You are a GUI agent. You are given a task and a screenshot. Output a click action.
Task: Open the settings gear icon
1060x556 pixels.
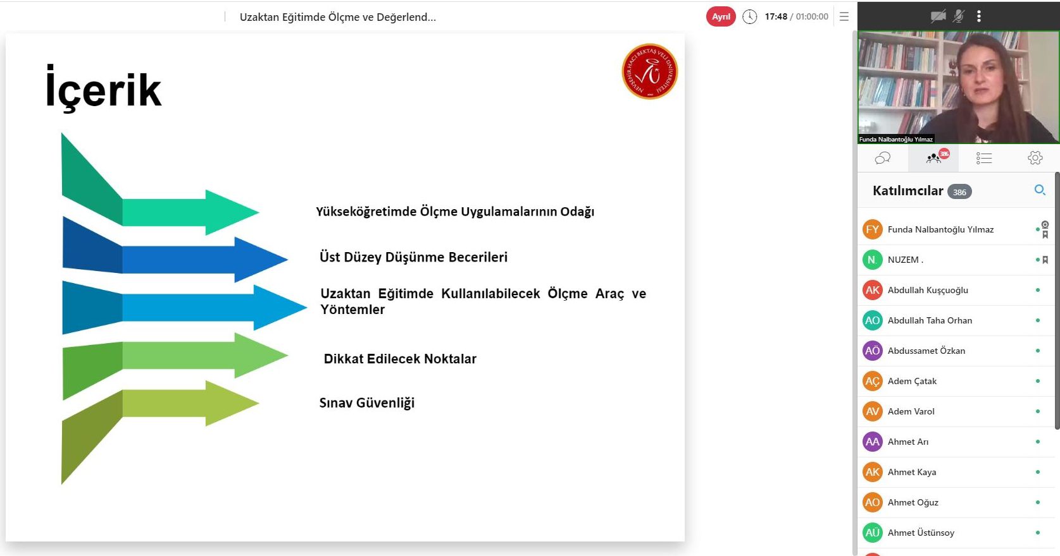click(1035, 158)
